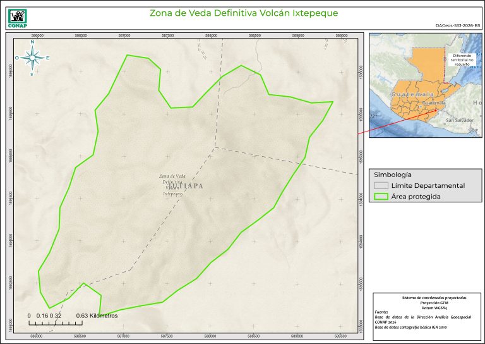This screenshot has width=485, height=344.
Task: Click the Fuente heading in info box
Action: click(x=381, y=312)
